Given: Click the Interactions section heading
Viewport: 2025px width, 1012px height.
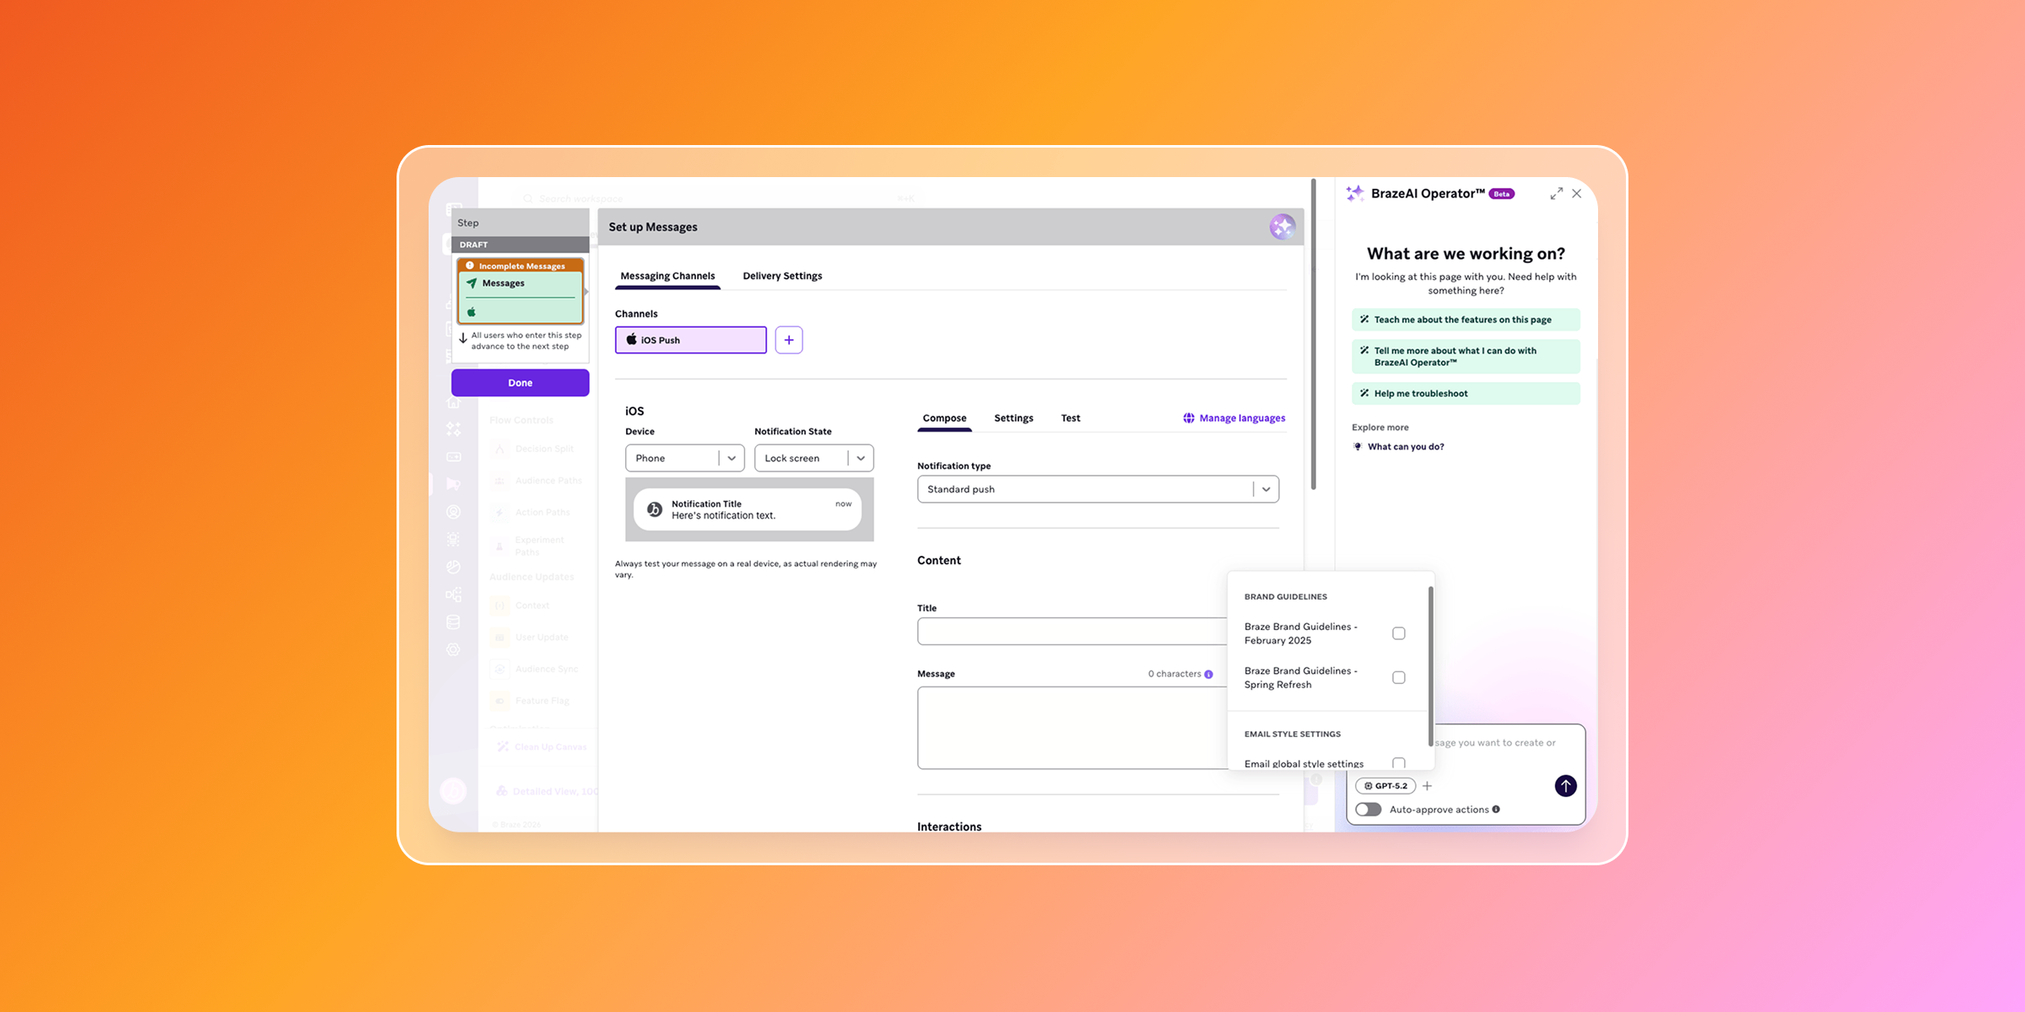Looking at the screenshot, I should click(949, 826).
